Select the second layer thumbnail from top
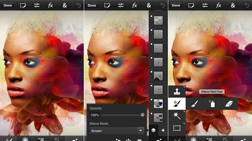The height and width of the screenshot is (141, 252). pos(158,34)
